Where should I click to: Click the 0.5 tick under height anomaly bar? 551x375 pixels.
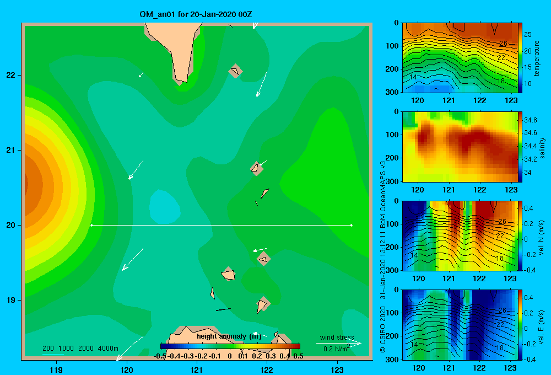298,356
